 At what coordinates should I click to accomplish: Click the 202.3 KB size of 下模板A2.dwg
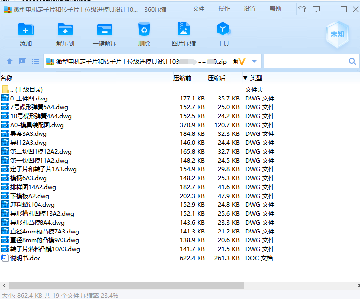point(192,196)
